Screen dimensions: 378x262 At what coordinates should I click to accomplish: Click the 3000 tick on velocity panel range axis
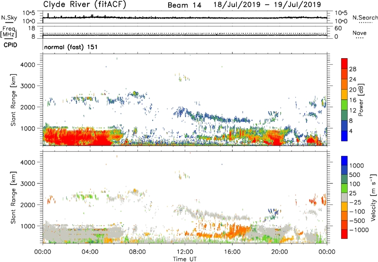point(28,183)
